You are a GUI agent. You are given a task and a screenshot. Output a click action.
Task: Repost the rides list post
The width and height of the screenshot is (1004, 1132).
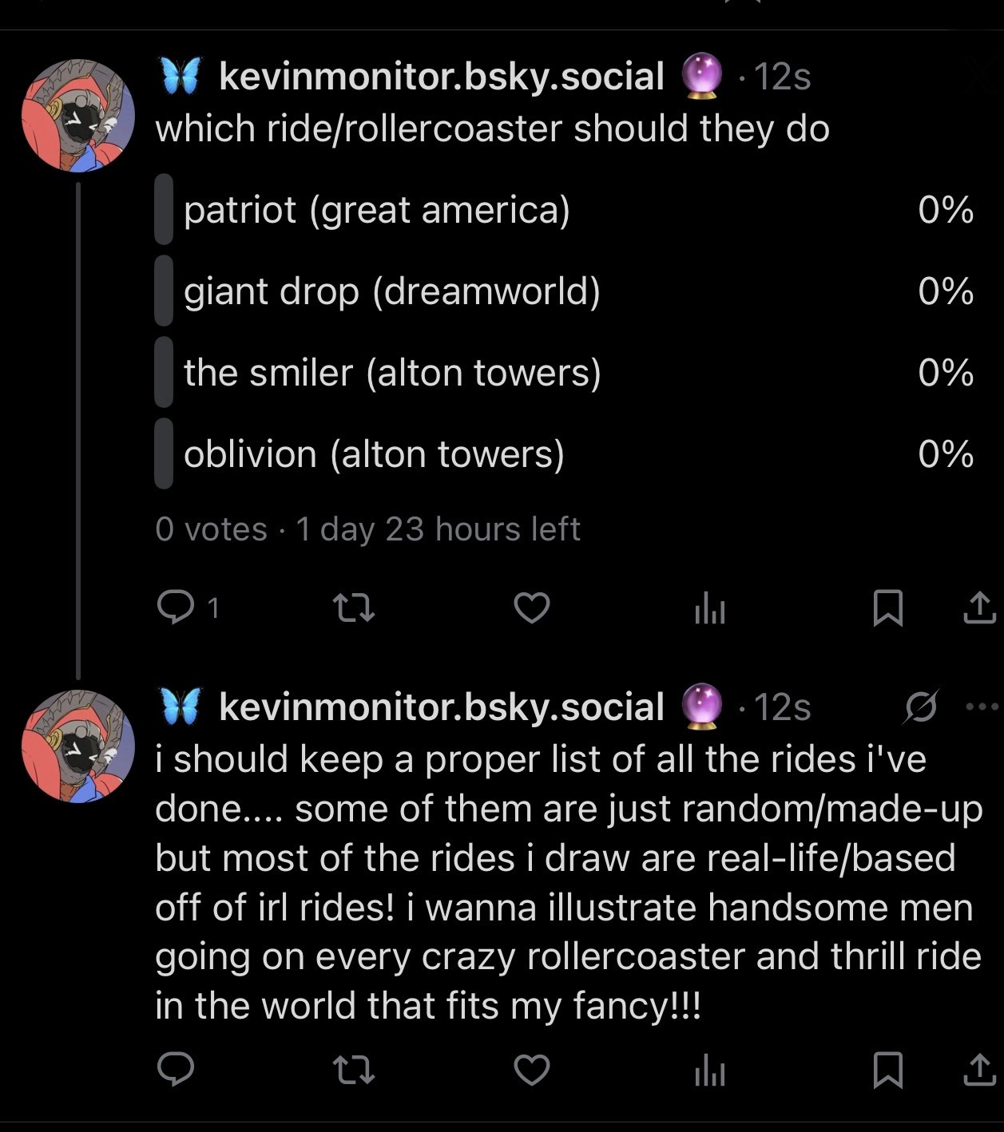pyautogui.click(x=353, y=1070)
